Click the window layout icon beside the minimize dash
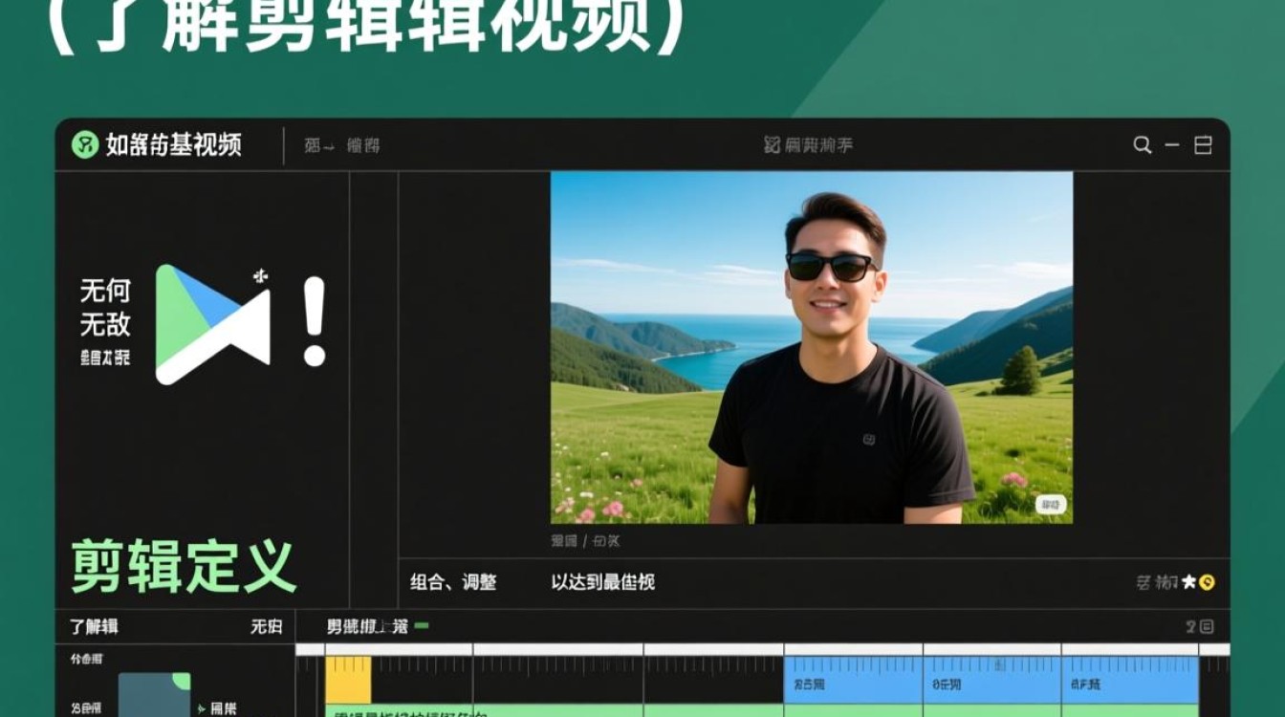 [x=1203, y=145]
